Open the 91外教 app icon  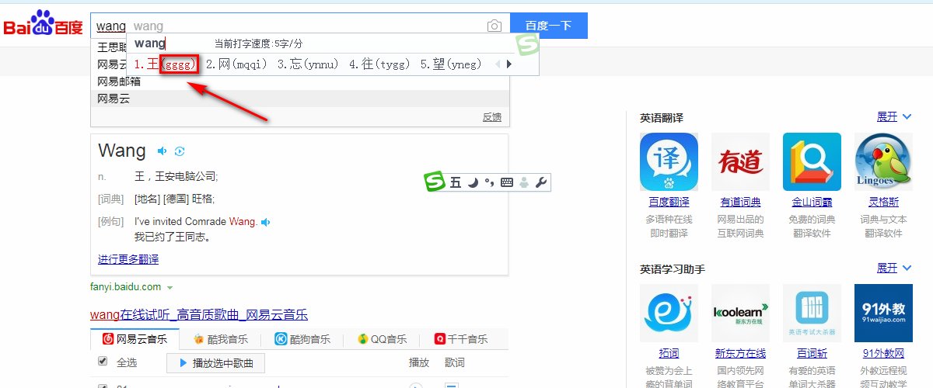883,313
